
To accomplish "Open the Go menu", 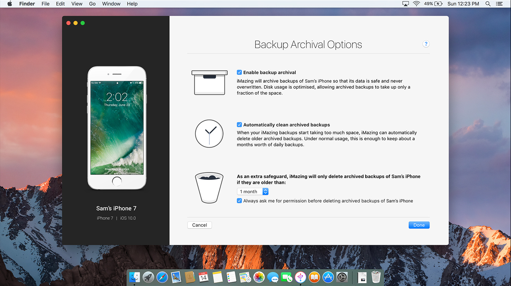I will click(92, 4).
